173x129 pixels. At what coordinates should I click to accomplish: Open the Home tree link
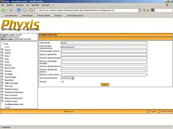pyautogui.click(x=7, y=47)
